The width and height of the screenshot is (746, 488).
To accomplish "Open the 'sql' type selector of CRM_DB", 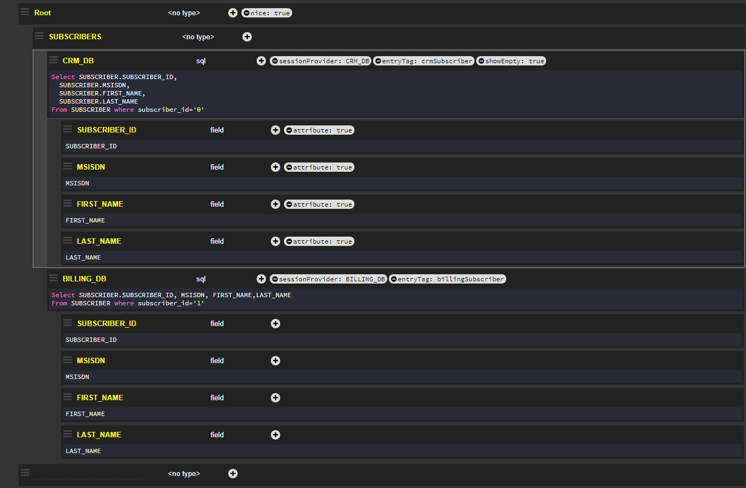I will click(201, 61).
